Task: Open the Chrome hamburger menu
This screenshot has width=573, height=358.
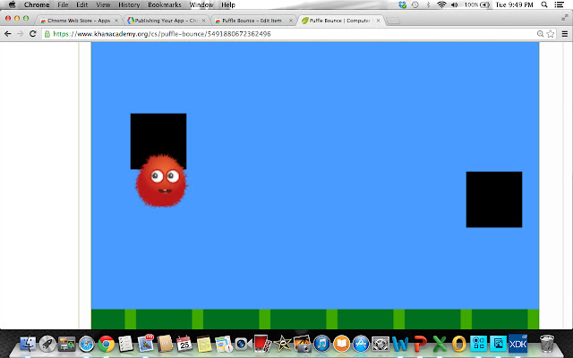Action: click(x=565, y=34)
